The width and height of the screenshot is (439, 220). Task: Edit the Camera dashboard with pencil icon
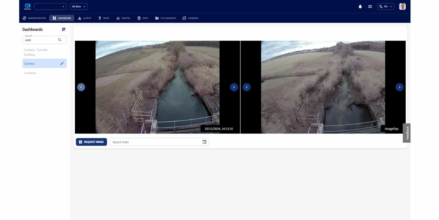pos(62,63)
